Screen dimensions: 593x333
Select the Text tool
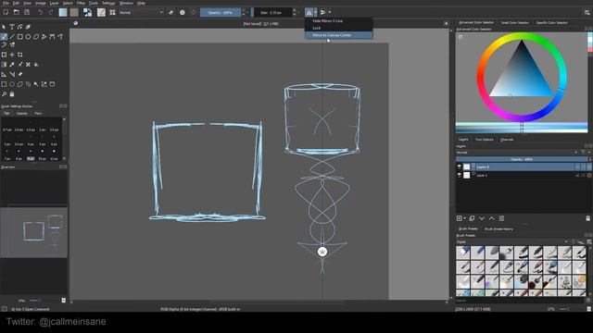click(12, 27)
